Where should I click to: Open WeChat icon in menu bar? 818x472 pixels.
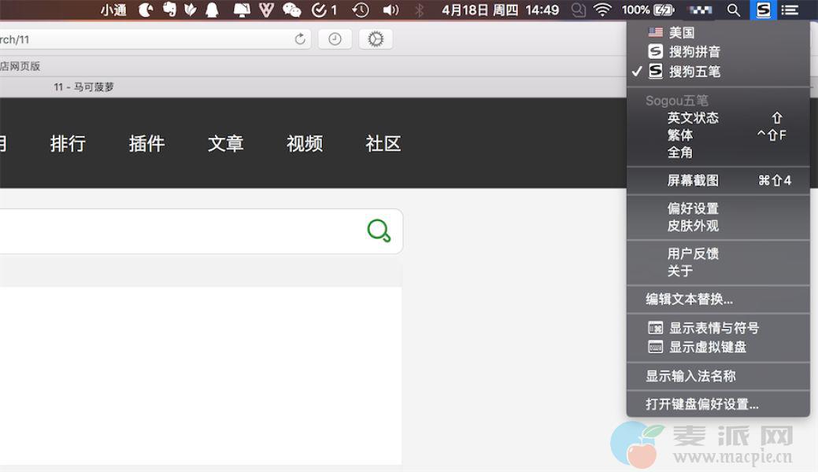point(292,10)
